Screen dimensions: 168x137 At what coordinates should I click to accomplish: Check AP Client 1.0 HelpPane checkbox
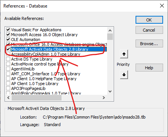point(8,79)
